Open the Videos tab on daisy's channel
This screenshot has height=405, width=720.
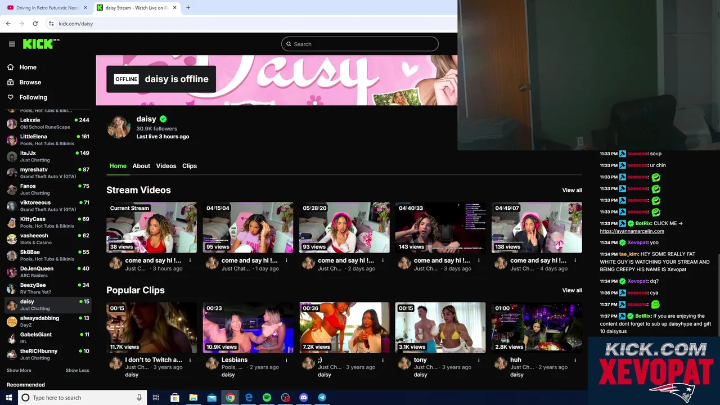(166, 166)
